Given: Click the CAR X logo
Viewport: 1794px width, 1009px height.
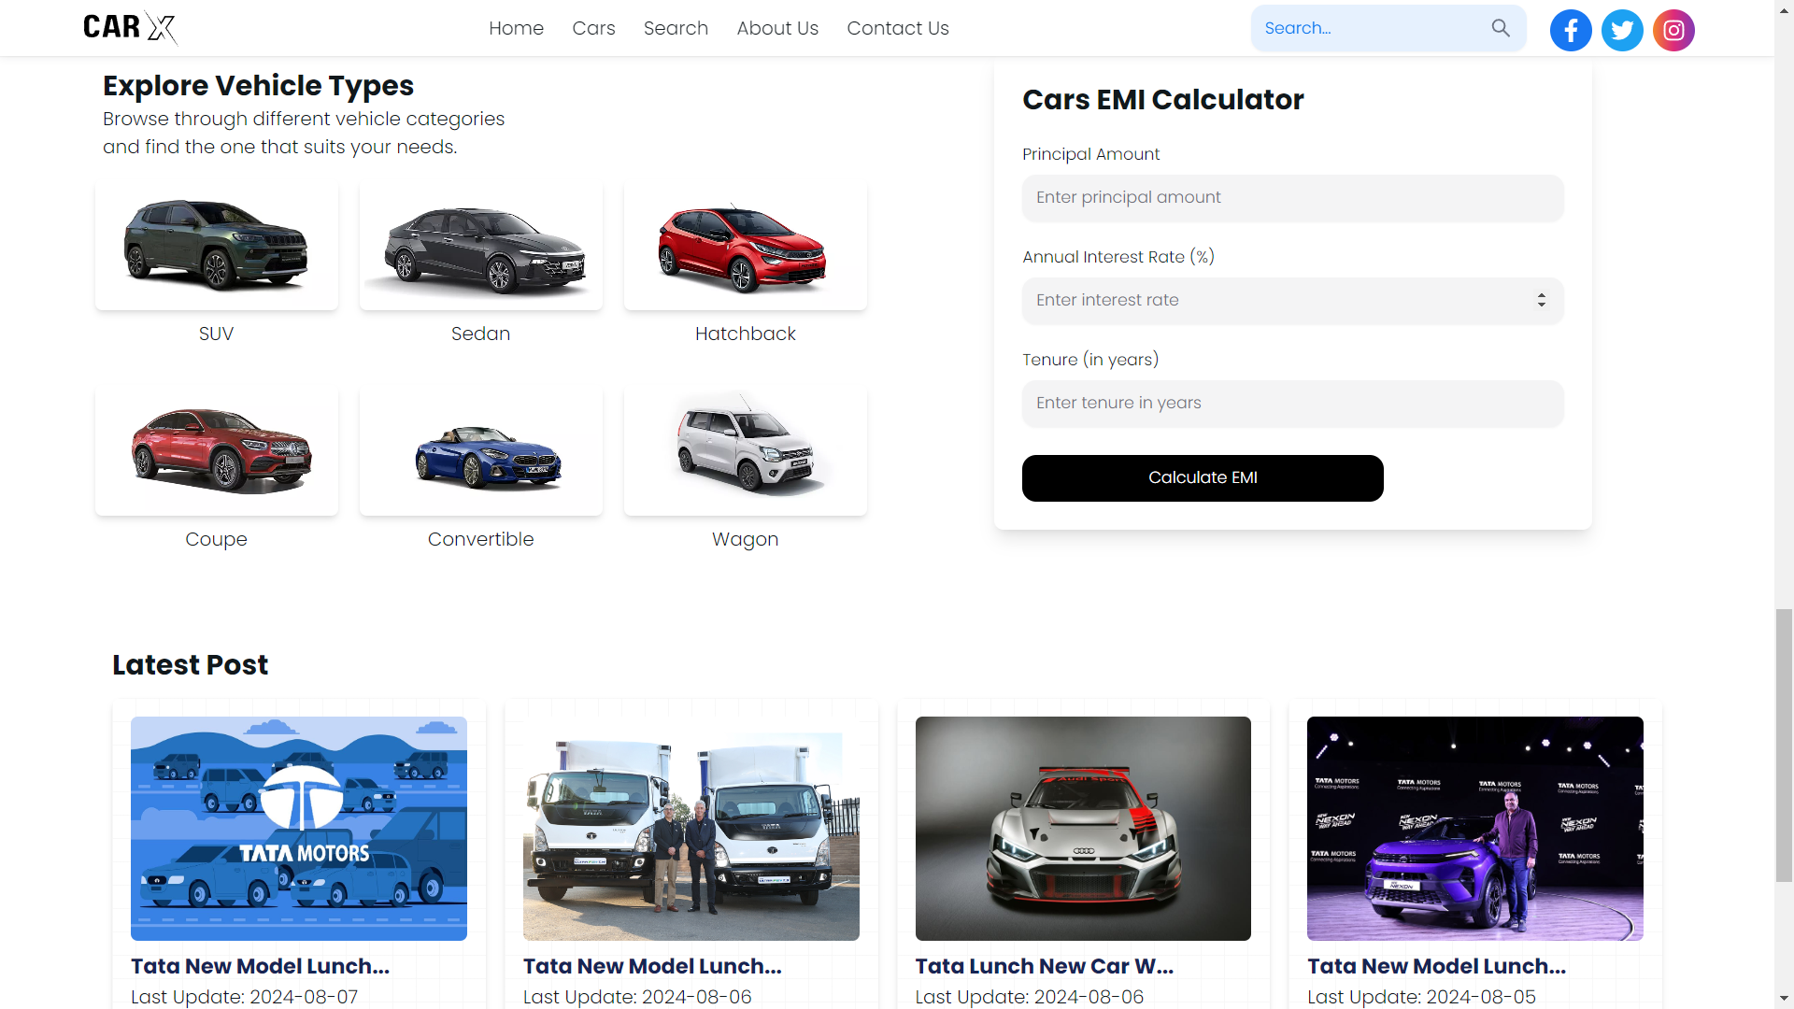Looking at the screenshot, I should (130, 28).
